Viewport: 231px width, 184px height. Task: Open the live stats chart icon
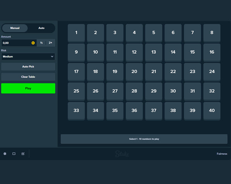[23, 154]
